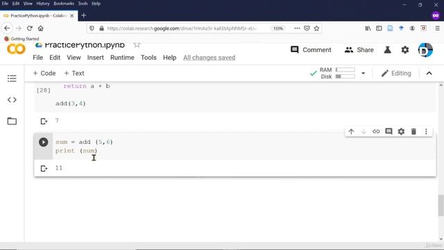Open browser library icon
The image size is (444, 250).
(368, 28)
